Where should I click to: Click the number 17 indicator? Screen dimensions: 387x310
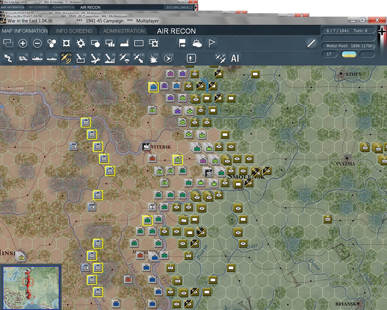[330, 54]
